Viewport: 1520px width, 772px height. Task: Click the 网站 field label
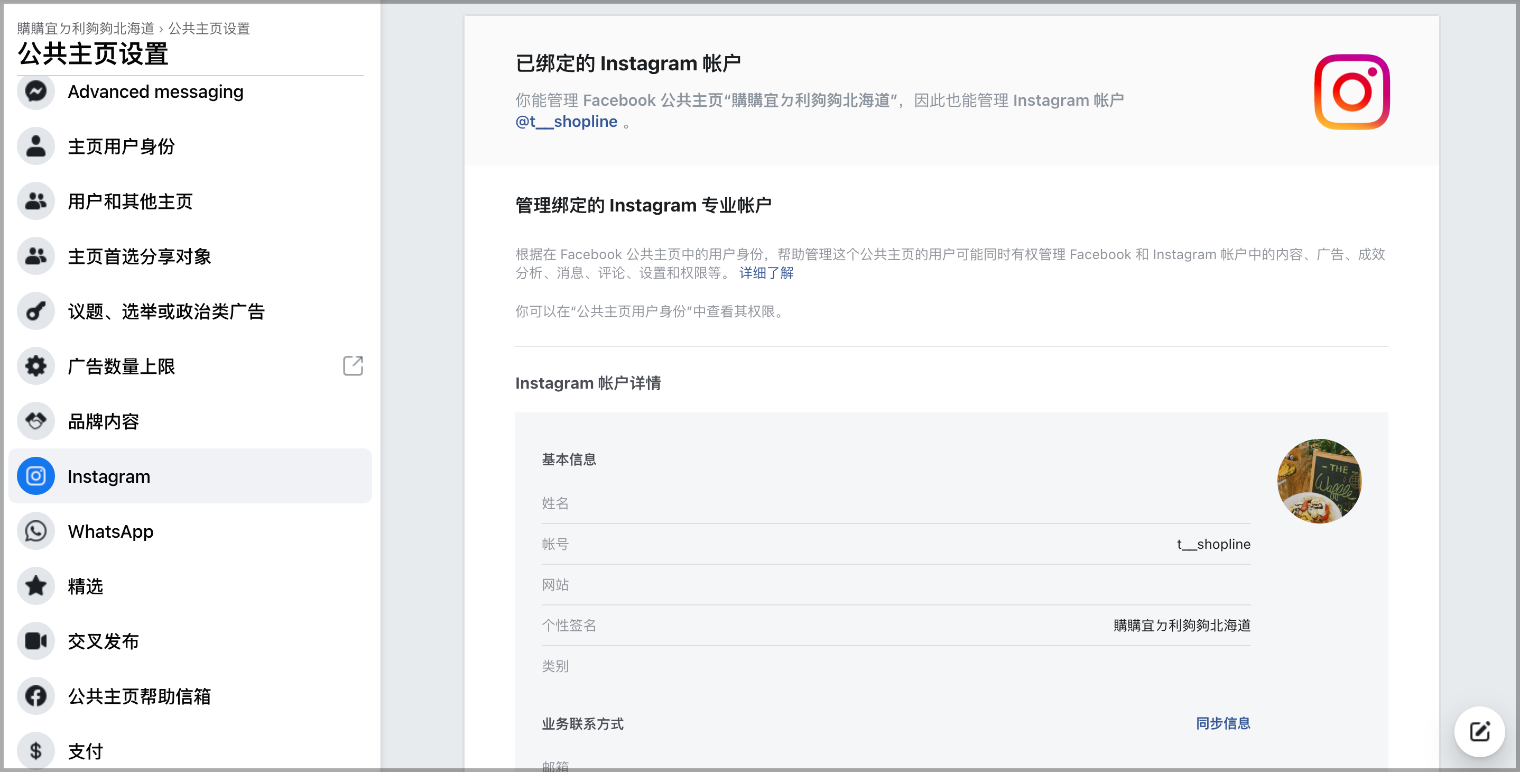coord(555,584)
